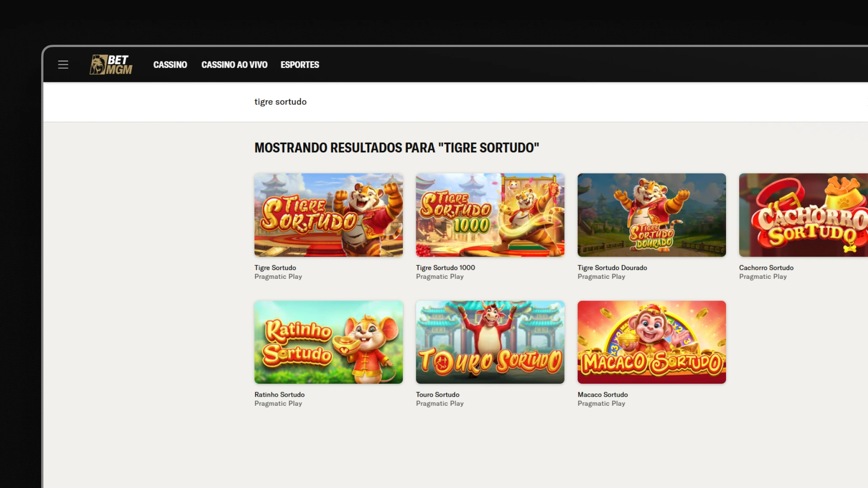Click 'Pragmatic Play' under Macaco Sortudo
The height and width of the screenshot is (488, 868).
click(601, 404)
